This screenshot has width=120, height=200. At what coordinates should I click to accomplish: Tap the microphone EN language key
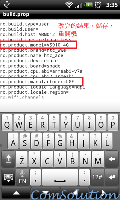click(22, 177)
